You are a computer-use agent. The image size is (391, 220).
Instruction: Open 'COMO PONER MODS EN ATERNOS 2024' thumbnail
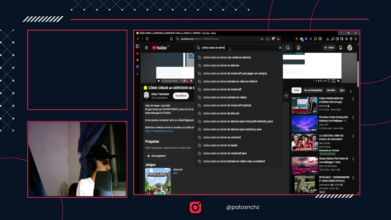click(x=305, y=105)
